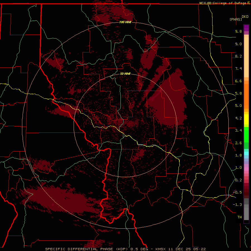Click the 2.6 value on color scale
Image resolution: width=251 pixels, height=251 pixels.
[238, 143]
